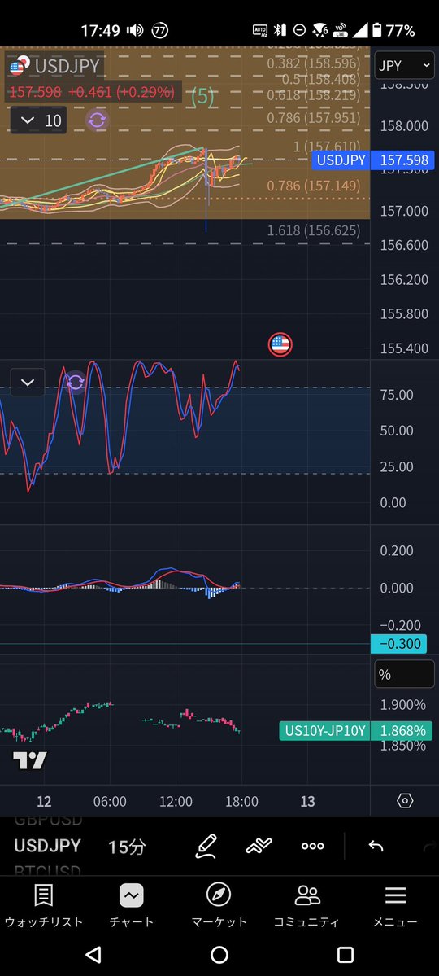Expand the indicator list showing 10

[38, 120]
